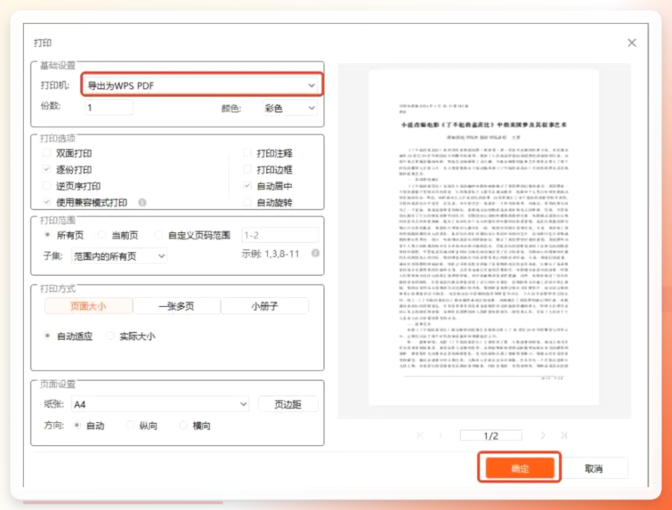The height and width of the screenshot is (510, 672).
Task: Jump to the last preview page
Action: [564, 436]
